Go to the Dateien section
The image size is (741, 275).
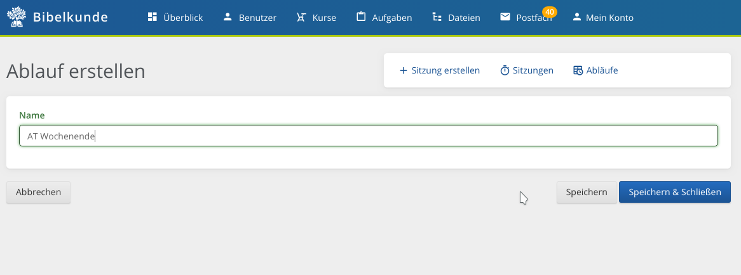(456, 17)
